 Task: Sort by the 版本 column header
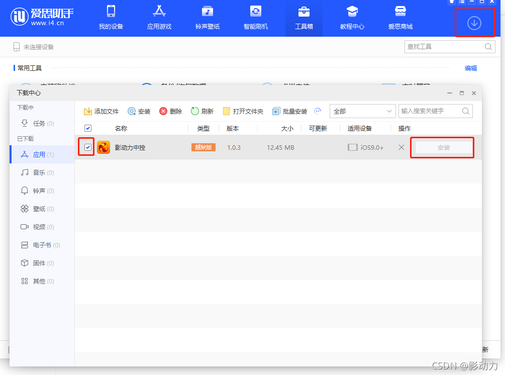point(233,129)
